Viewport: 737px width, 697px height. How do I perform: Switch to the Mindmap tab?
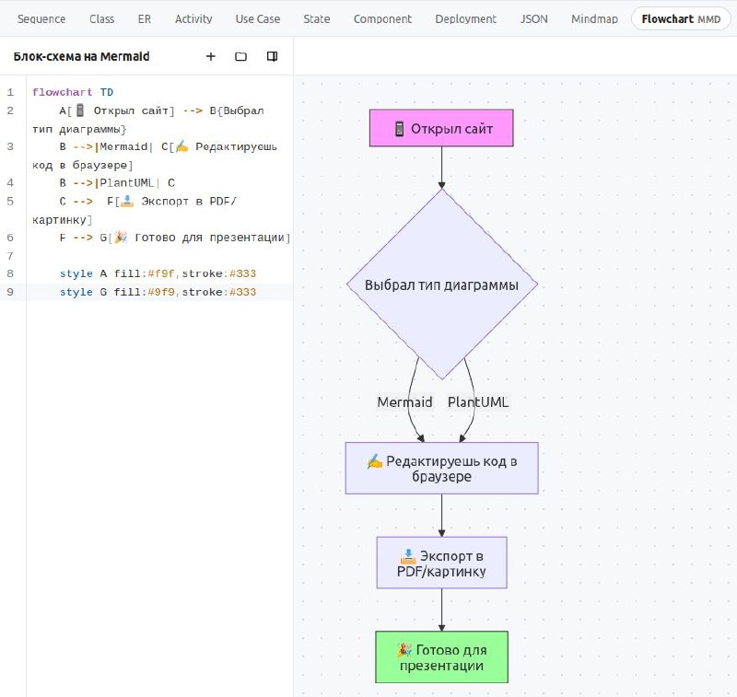(594, 18)
